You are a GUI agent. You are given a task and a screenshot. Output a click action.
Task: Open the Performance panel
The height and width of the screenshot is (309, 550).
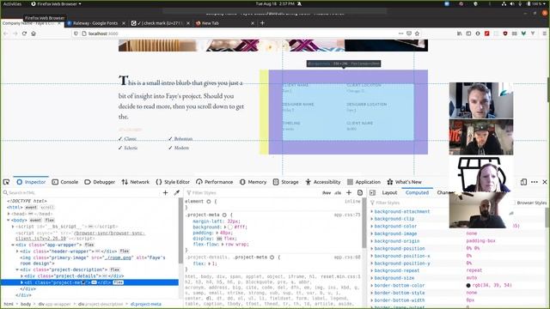(215, 182)
